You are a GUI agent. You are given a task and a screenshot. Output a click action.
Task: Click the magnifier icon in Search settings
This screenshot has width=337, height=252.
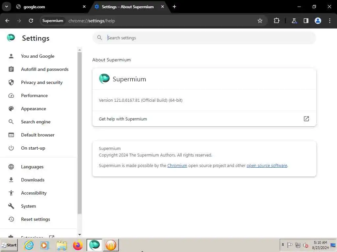click(99, 38)
